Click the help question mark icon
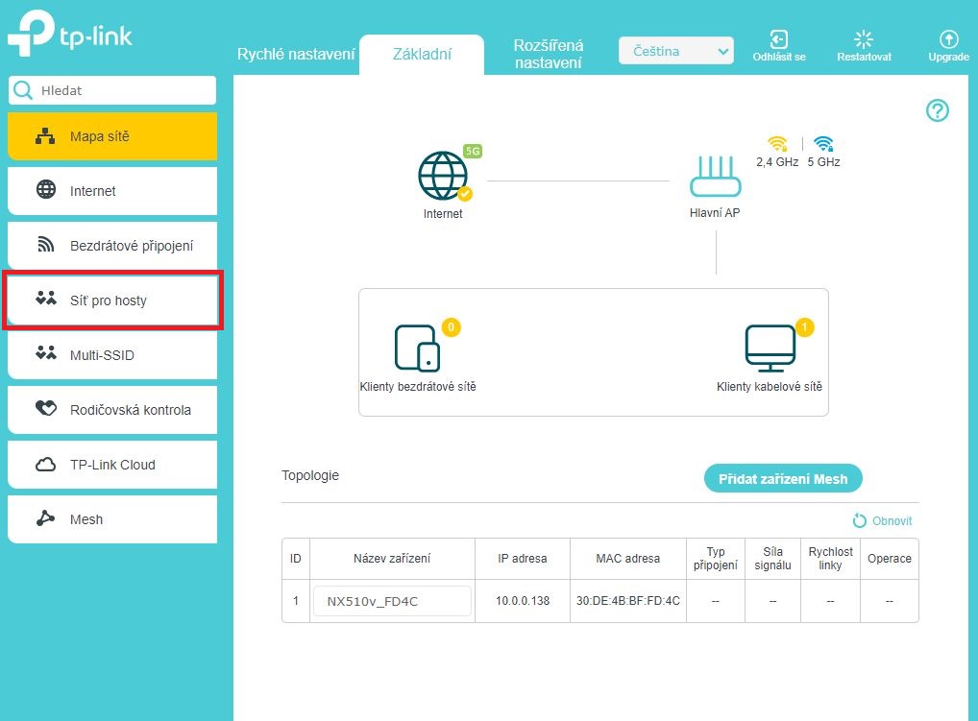This screenshot has height=721, width=978. [x=937, y=110]
